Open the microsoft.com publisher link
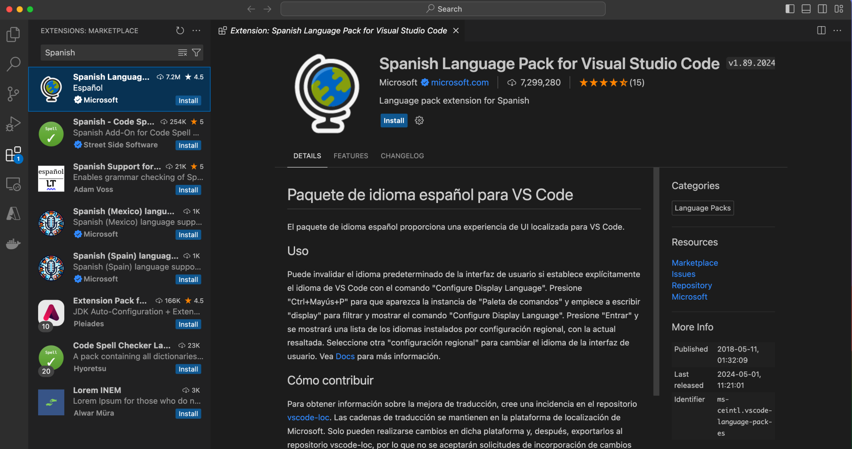Viewport: 852px width, 449px height. tap(460, 82)
